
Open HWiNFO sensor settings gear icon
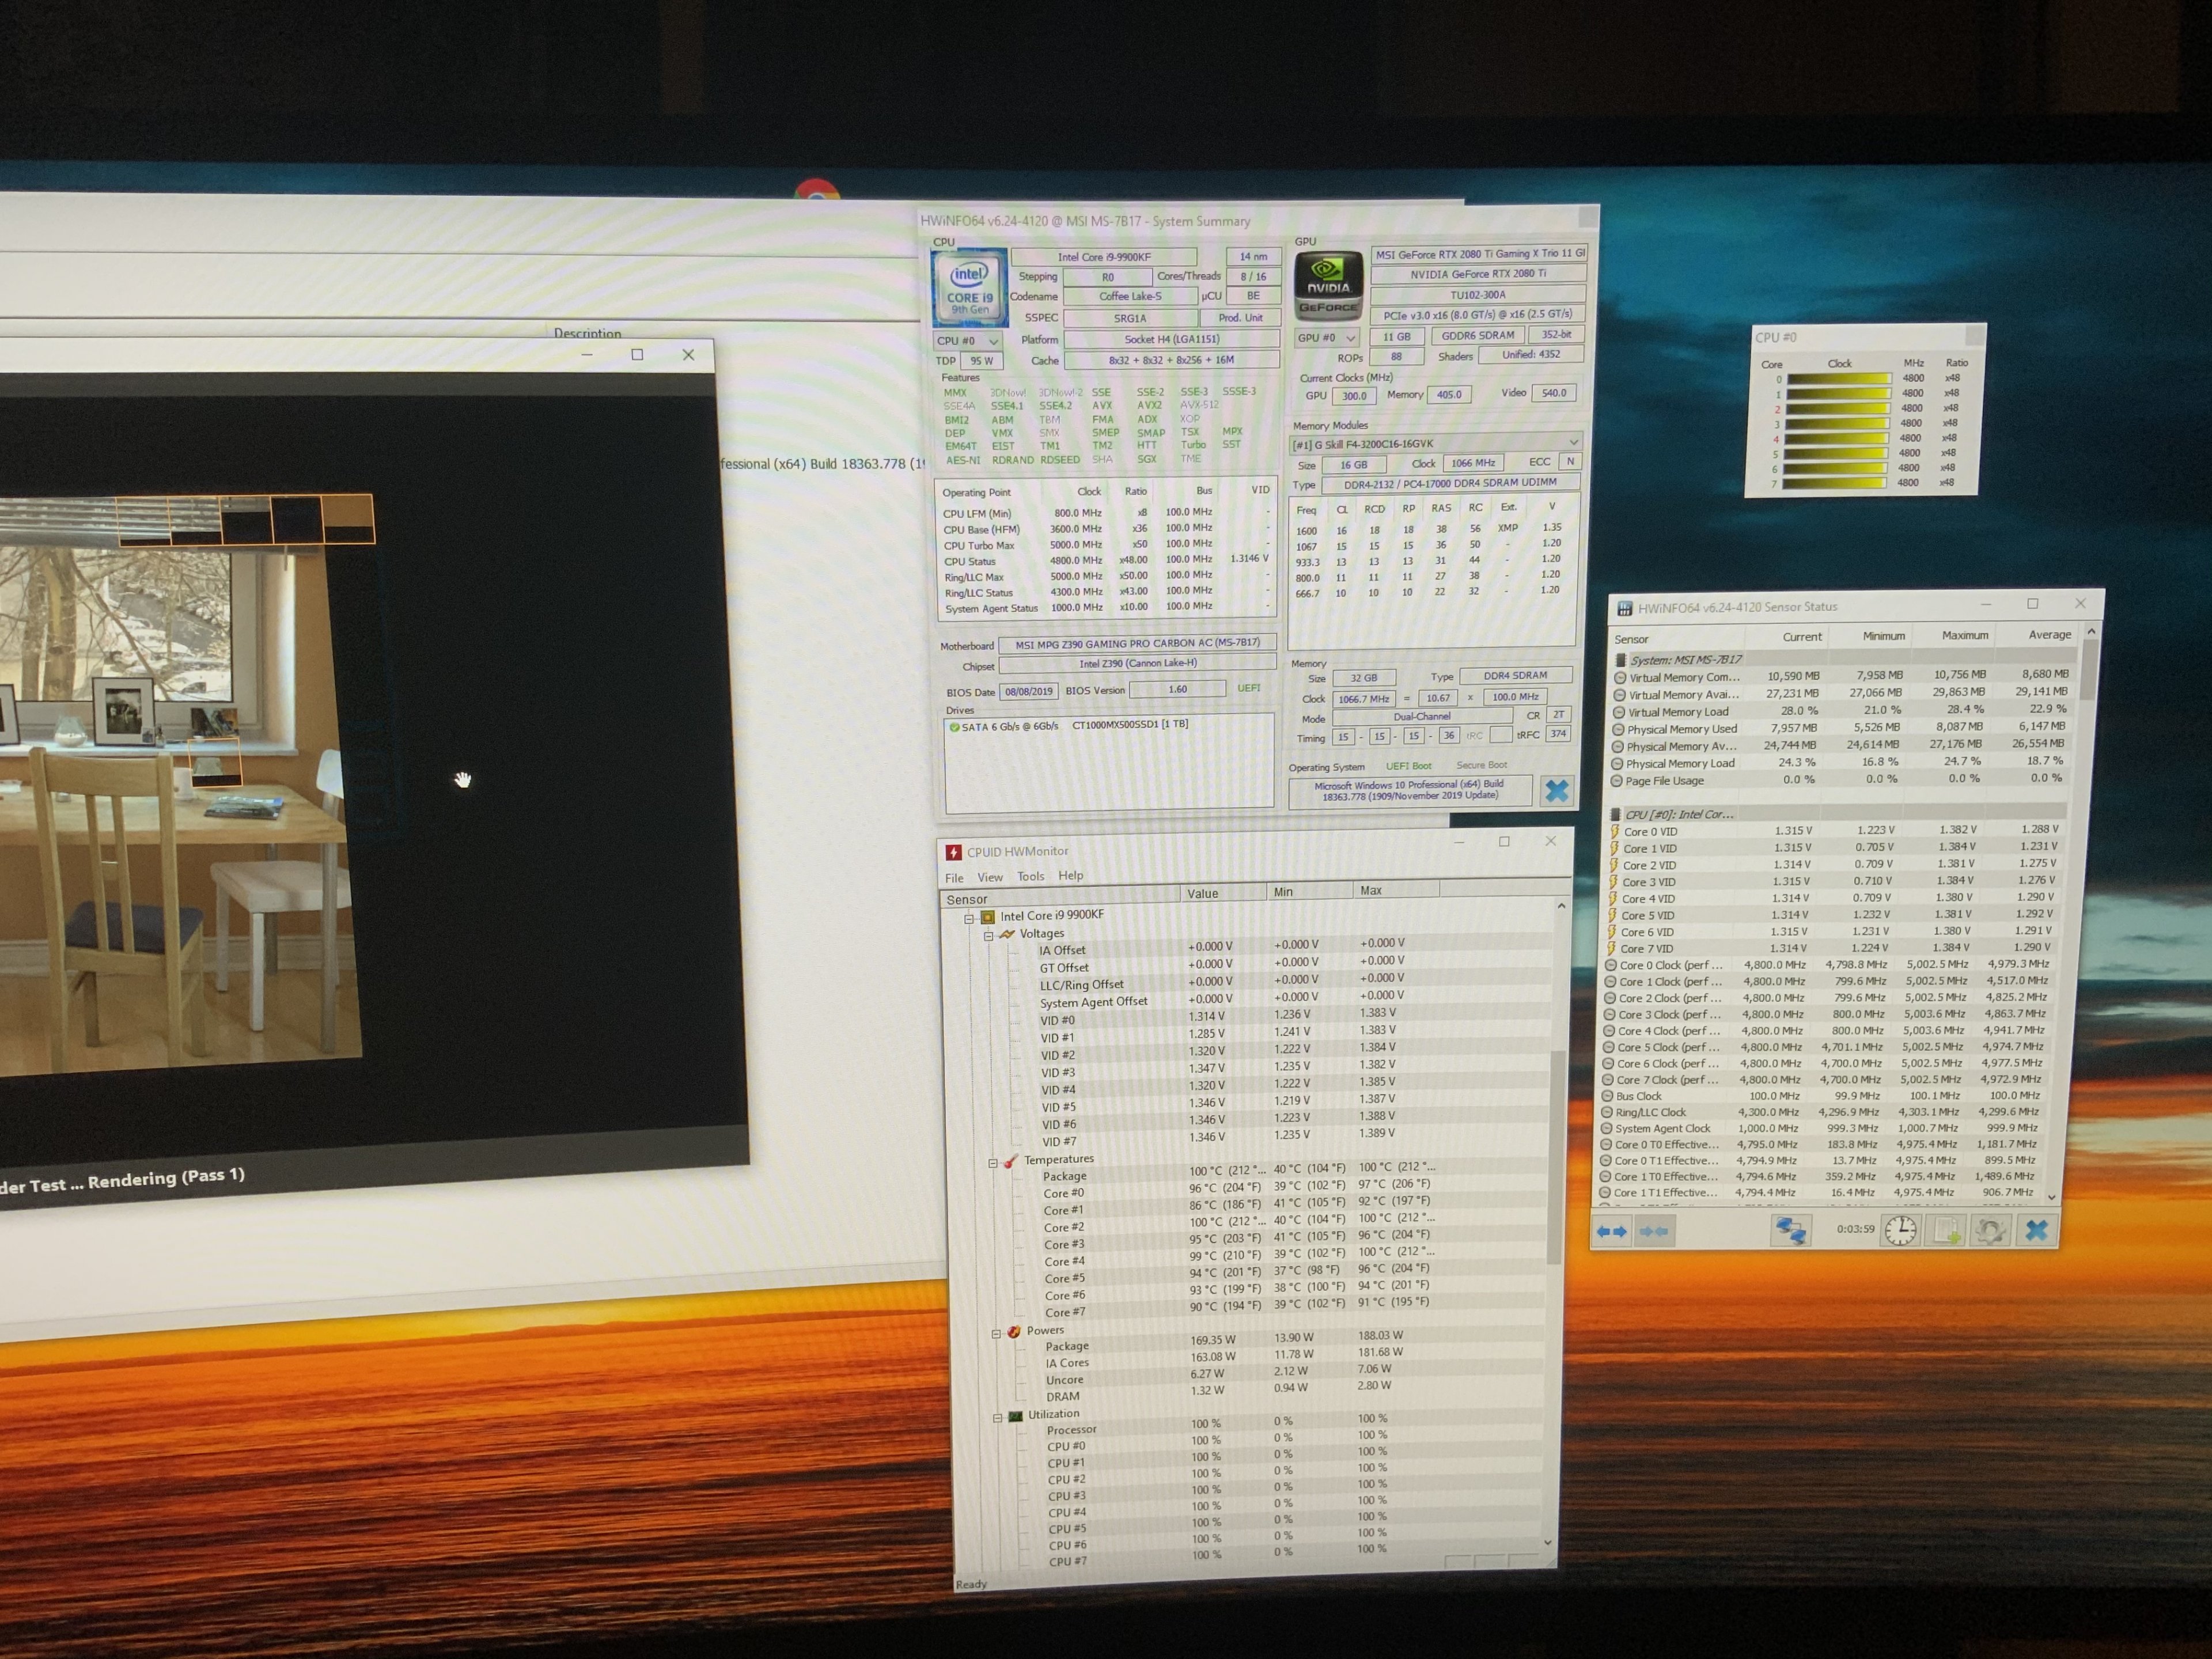click(x=1990, y=1230)
